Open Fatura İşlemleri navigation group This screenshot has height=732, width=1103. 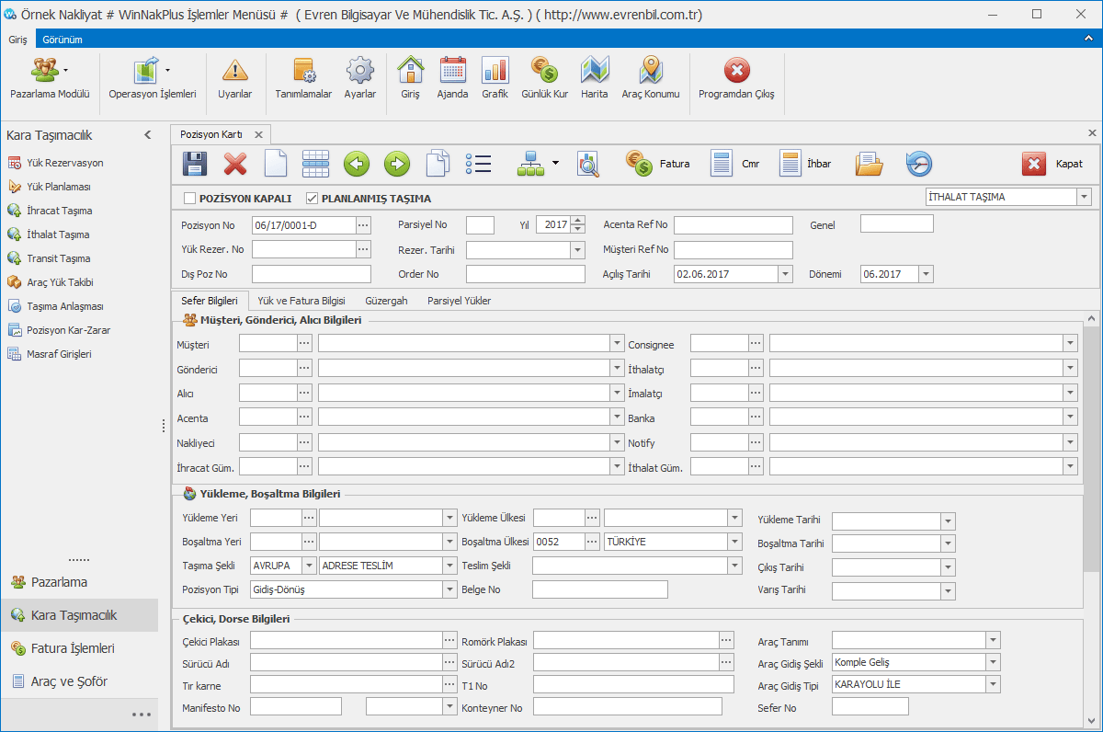click(x=79, y=648)
